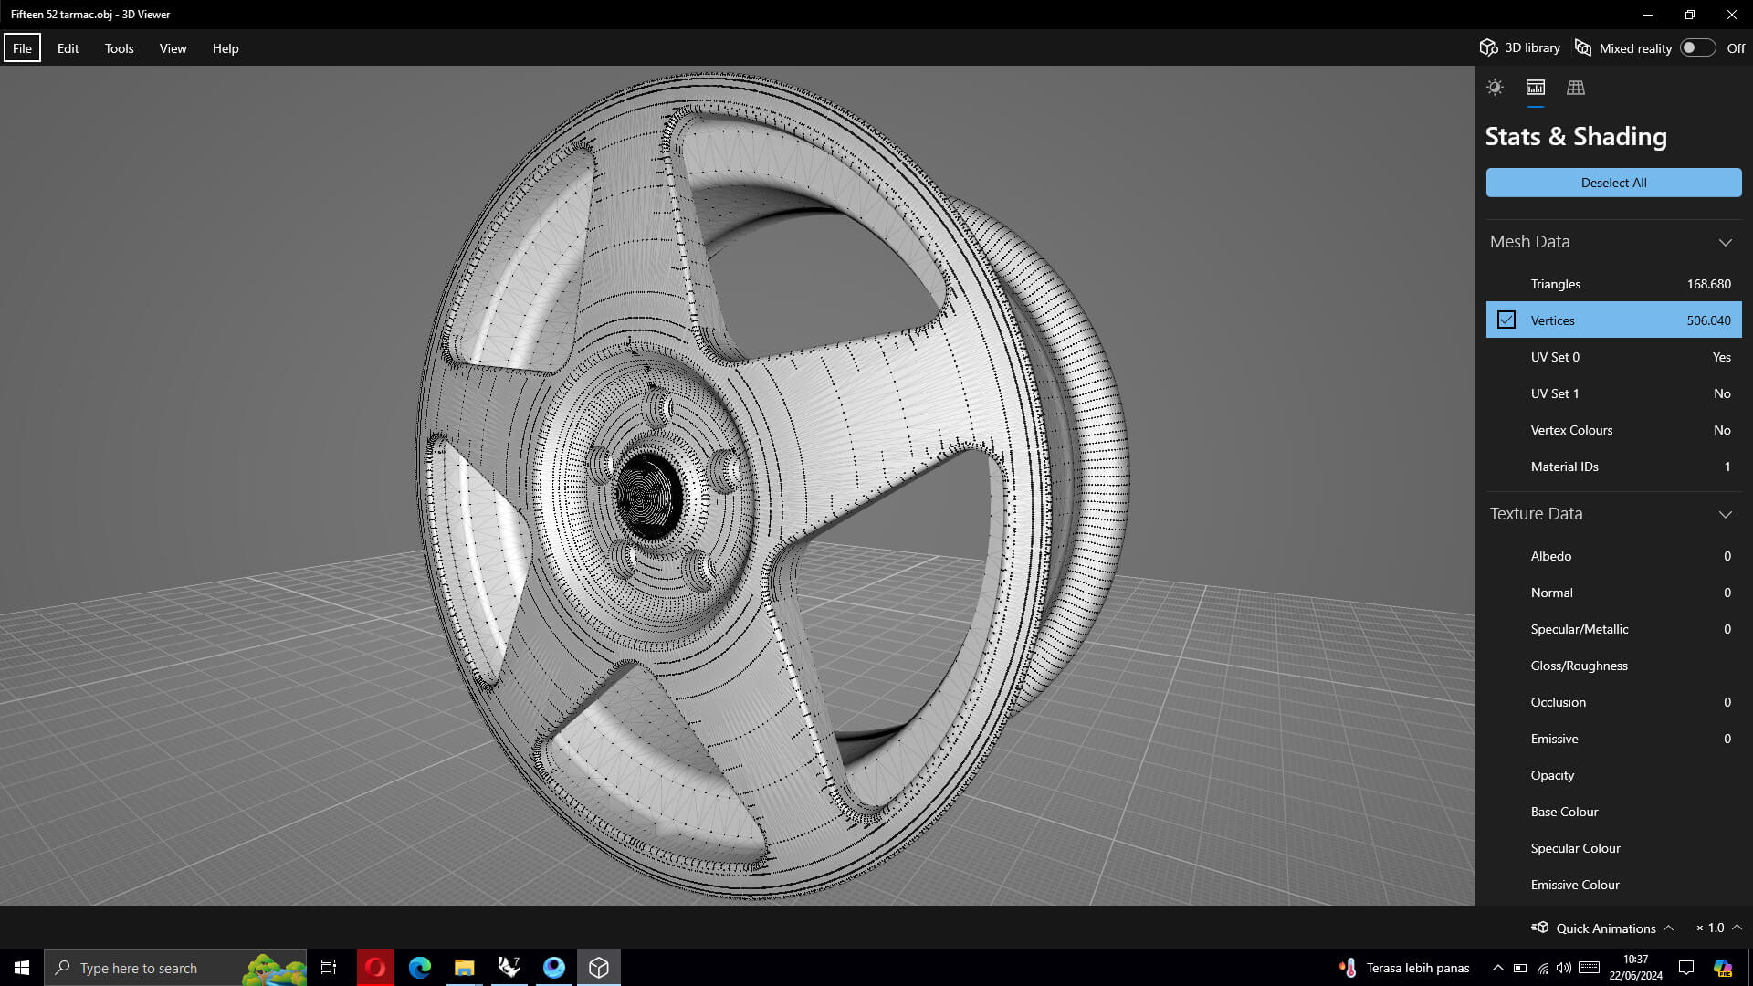Image resolution: width=1753 pixels, height=986 pixels.
Task: Open the Help menu
Action: pyautogui.click(x=226, y=48)
